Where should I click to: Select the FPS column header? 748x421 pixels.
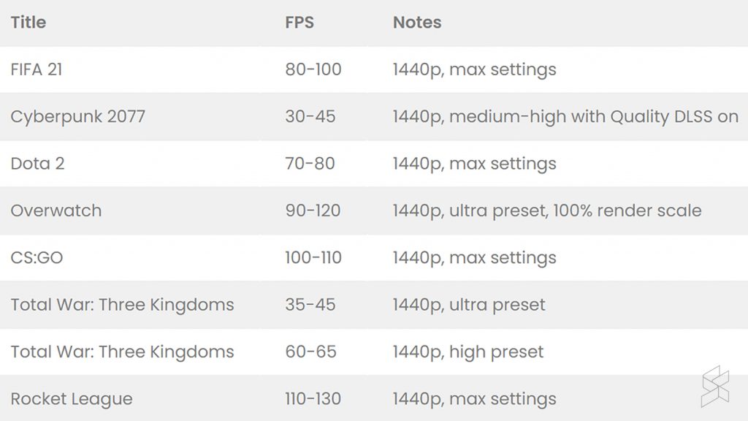[x=299, y=23]
